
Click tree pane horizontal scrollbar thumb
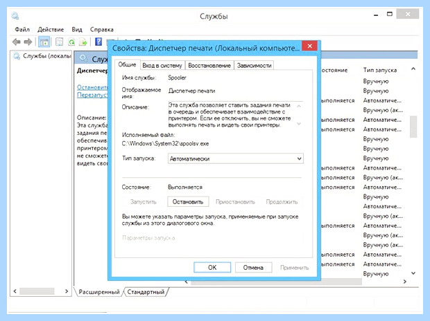pyautogui.click(x=37, y=291)
